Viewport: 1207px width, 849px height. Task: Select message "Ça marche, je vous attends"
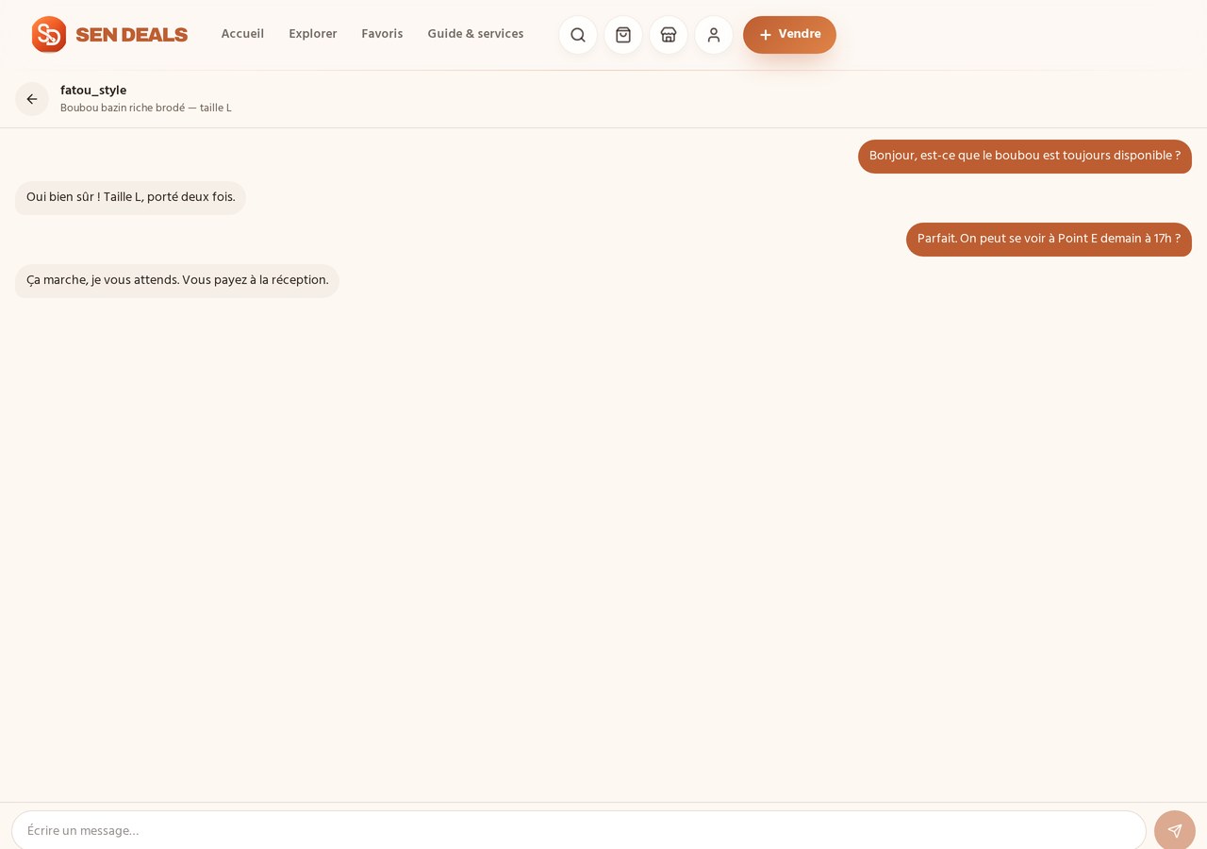[177, 281]
